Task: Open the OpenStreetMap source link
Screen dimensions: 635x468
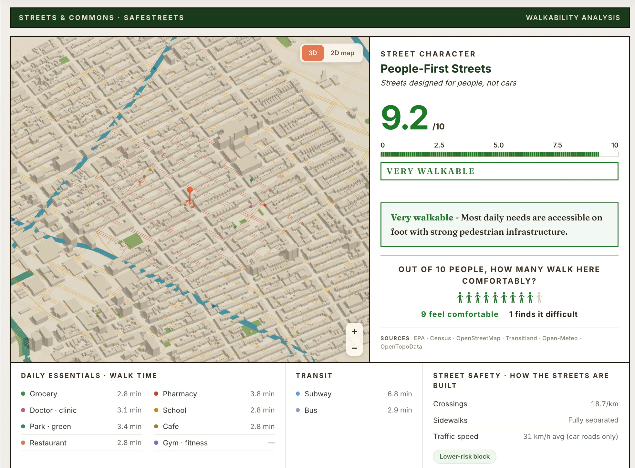Action: [478, 338]
